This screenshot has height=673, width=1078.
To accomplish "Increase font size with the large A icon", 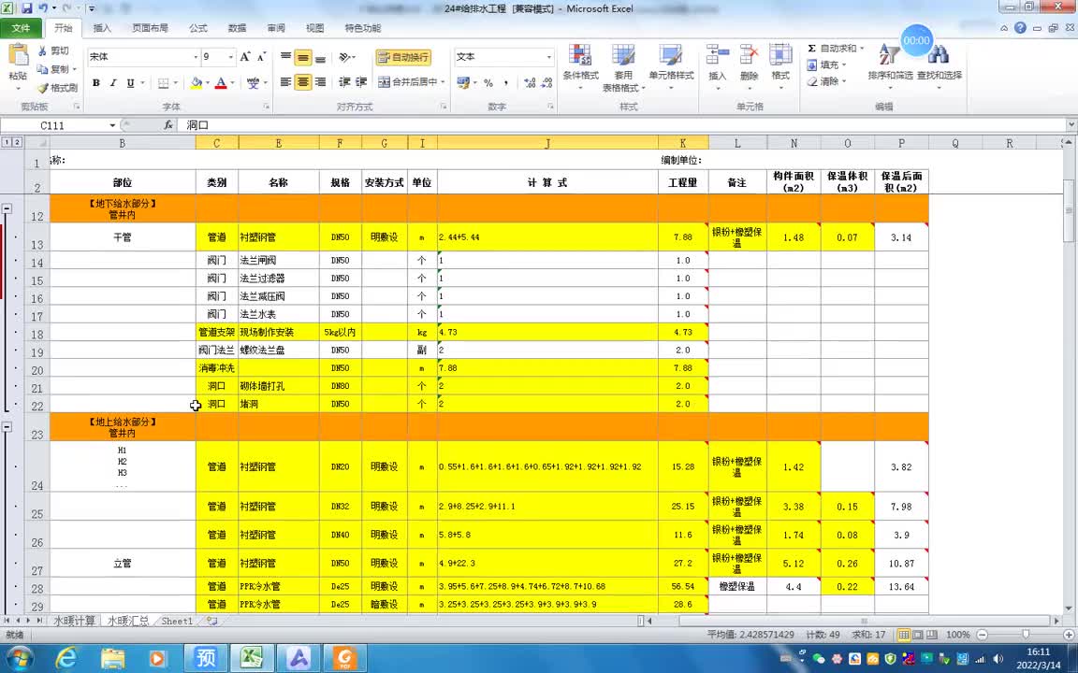I will [x=245, y=57].
